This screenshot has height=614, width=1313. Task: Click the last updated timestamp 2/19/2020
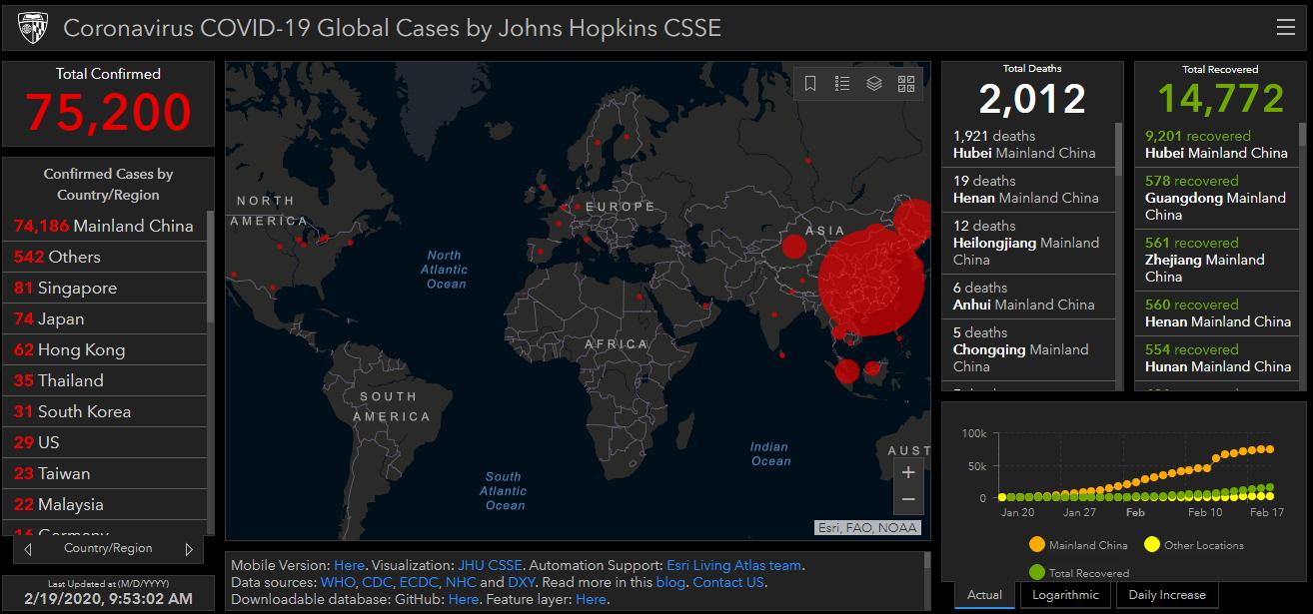(108, 598)
